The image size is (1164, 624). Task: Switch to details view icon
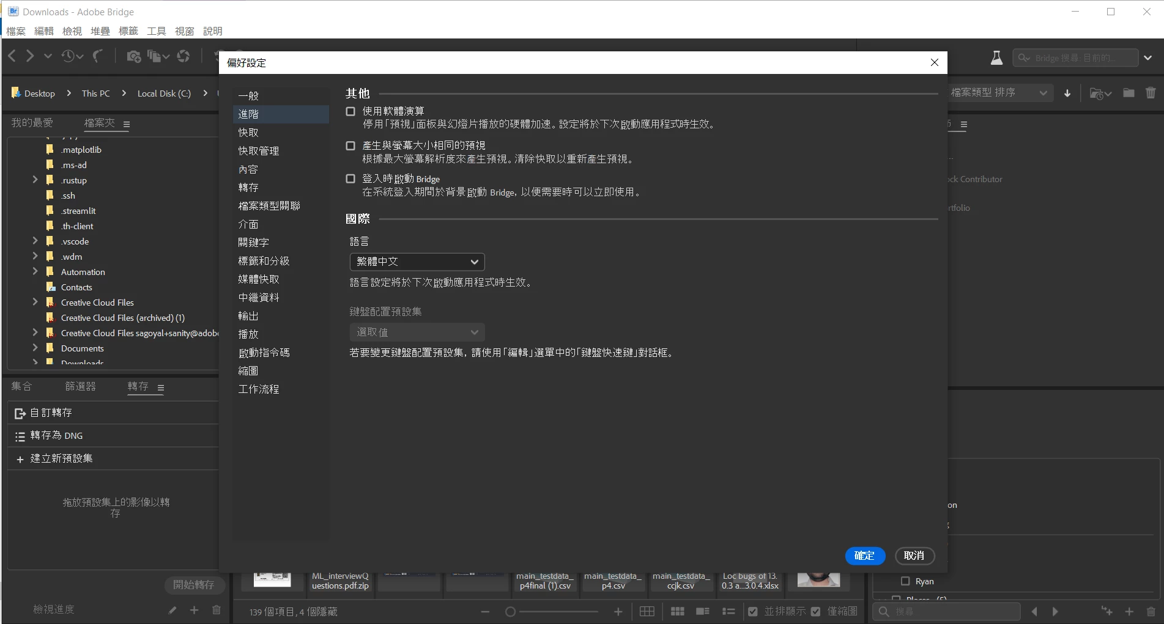[x=703, y=611]
